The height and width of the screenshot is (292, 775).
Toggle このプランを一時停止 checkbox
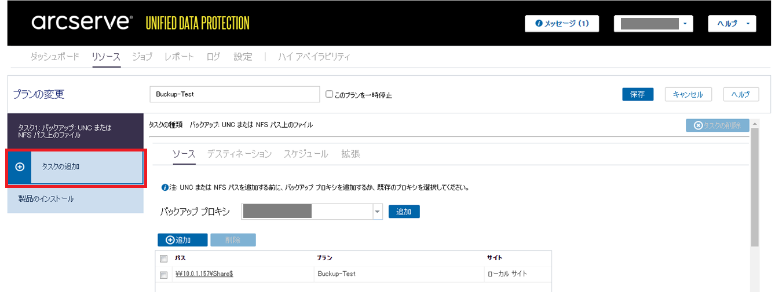[x=330, y=94]
